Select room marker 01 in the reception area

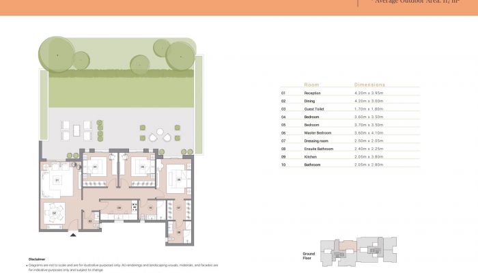pos(57,180)
